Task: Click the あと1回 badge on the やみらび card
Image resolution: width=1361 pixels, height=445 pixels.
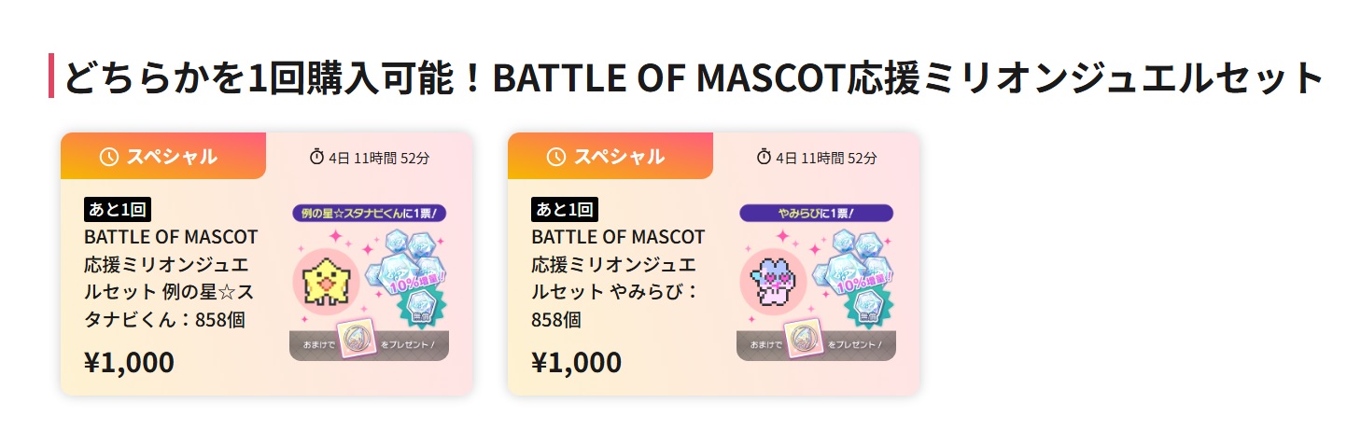Action: tap(565, 209)
